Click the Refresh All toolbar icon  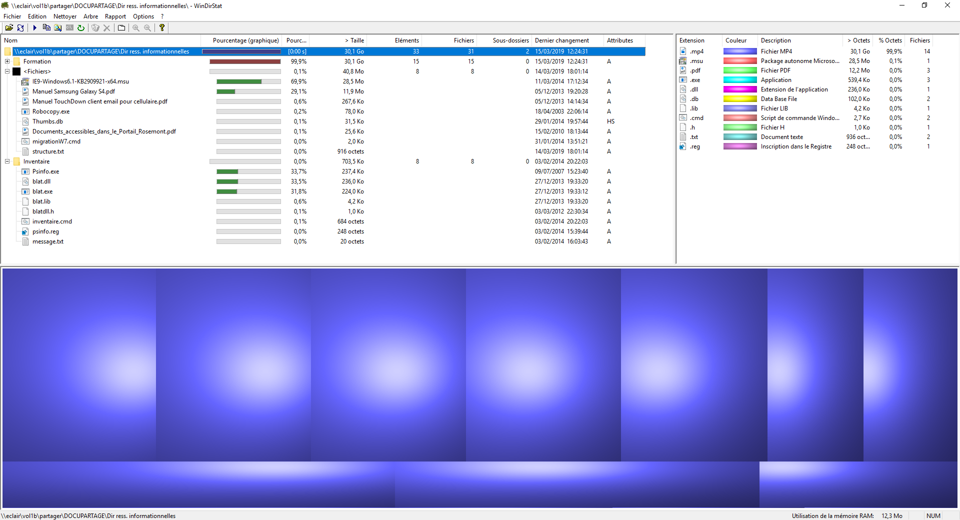tap(20, 28)
